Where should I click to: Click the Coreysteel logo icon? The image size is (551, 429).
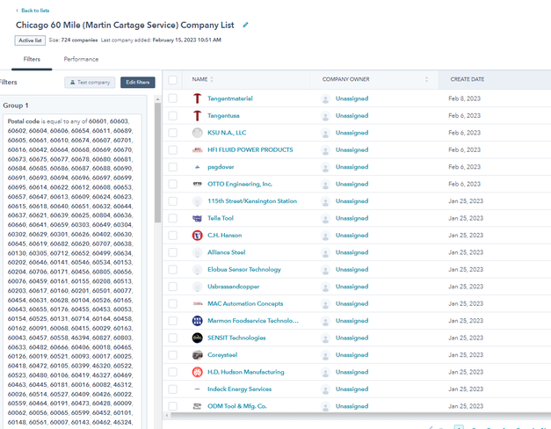(198, 355)
